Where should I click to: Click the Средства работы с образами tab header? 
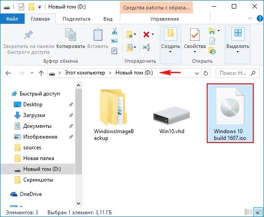157,8
